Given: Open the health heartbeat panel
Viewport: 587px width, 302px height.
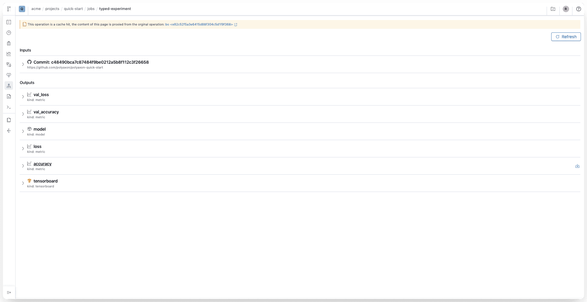Looking at the screenshot, I should (x=9, y=75).
